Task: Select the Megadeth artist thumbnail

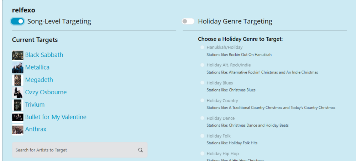Action: click(x=18, y=80)
